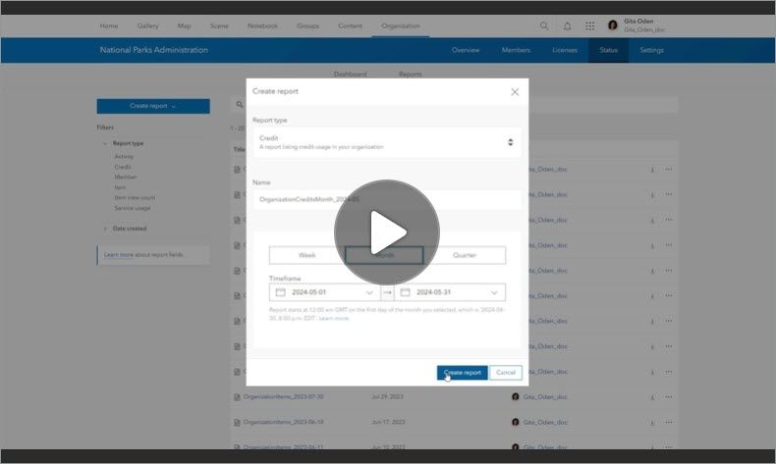The width and height of the screenshot is (776, 464).
Task: Click the calendar icon beside 2024-05-01
Action: pos(281,292)
